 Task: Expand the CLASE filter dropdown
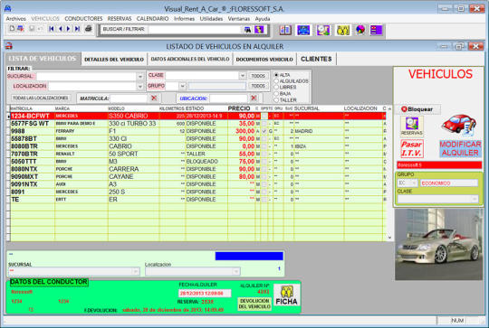pyautogui.click(x=243, y=76)
